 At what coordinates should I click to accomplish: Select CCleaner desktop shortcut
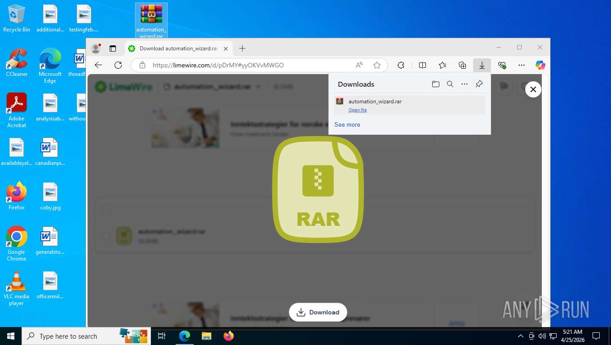[x=17, y=63]
